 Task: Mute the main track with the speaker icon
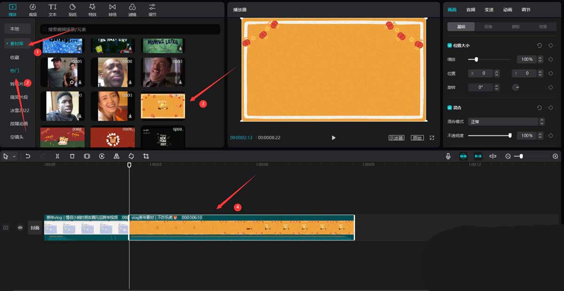coord(20,228)
